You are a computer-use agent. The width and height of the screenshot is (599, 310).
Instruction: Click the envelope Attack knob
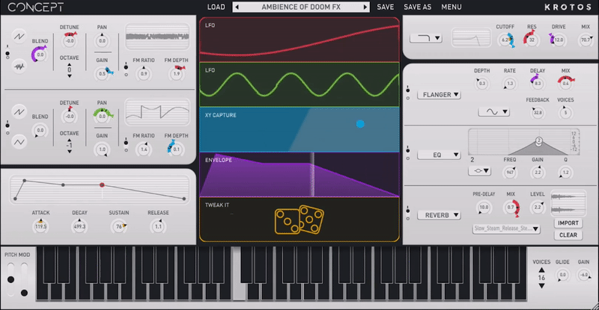tap(40, 226)
